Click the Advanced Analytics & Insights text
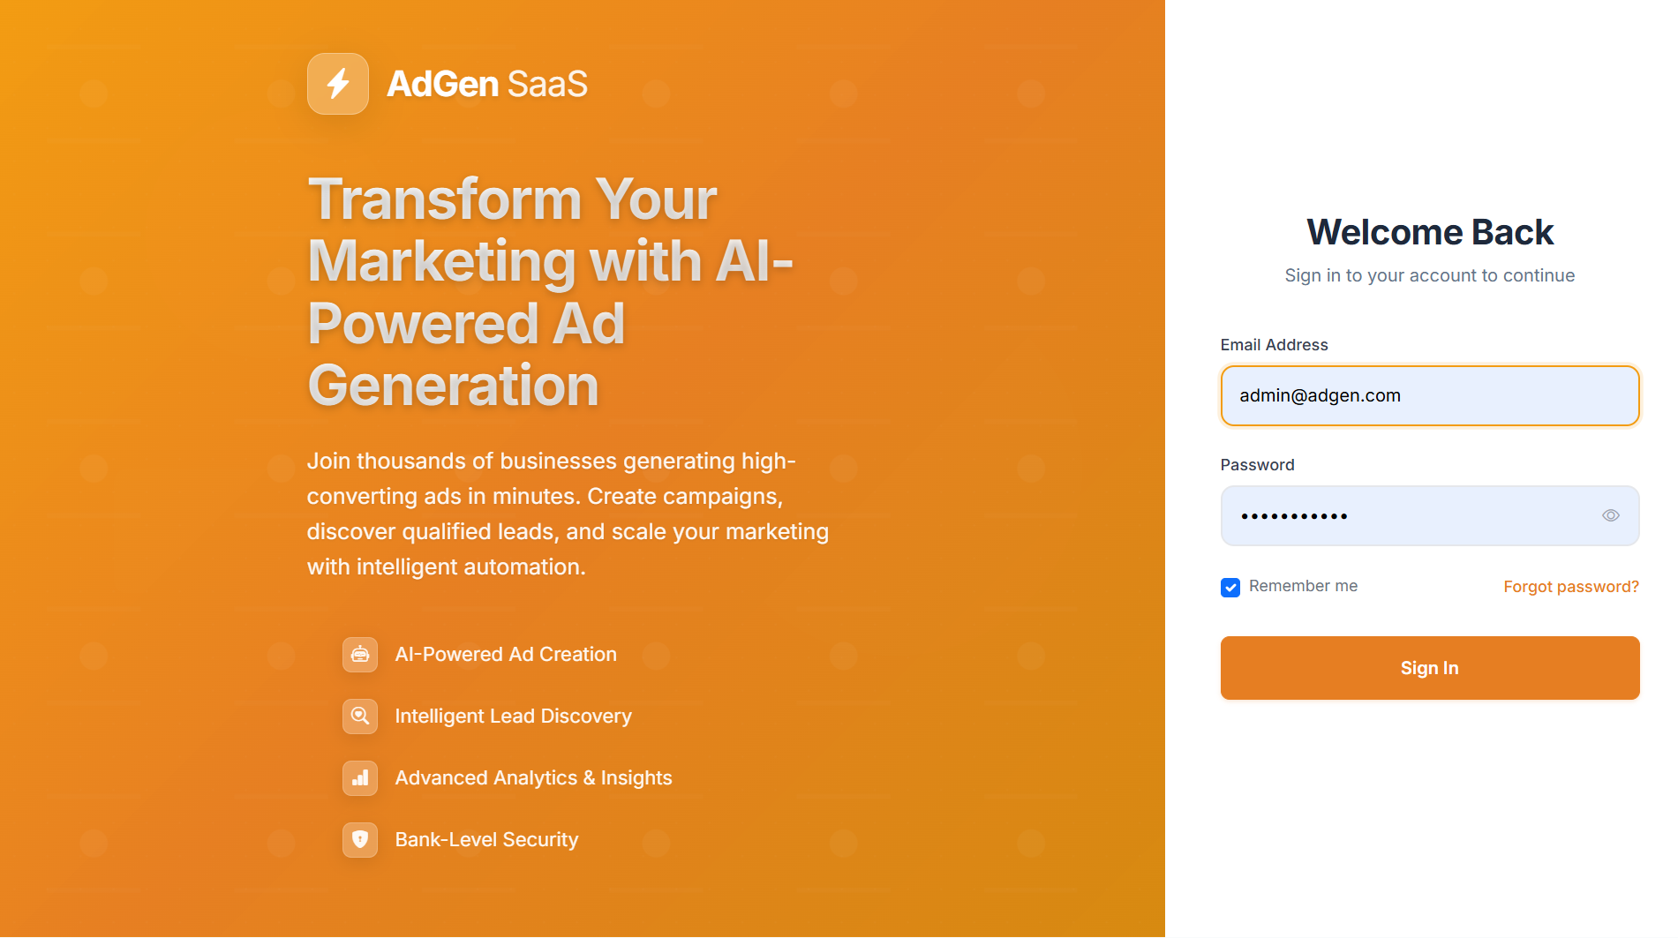 point(533,778)
